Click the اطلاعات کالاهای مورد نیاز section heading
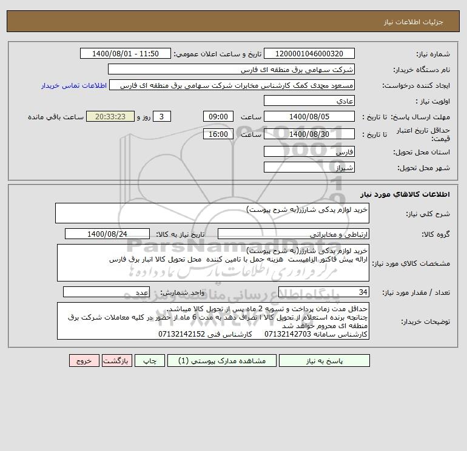 pyautogui.click(x=405, y=194)
